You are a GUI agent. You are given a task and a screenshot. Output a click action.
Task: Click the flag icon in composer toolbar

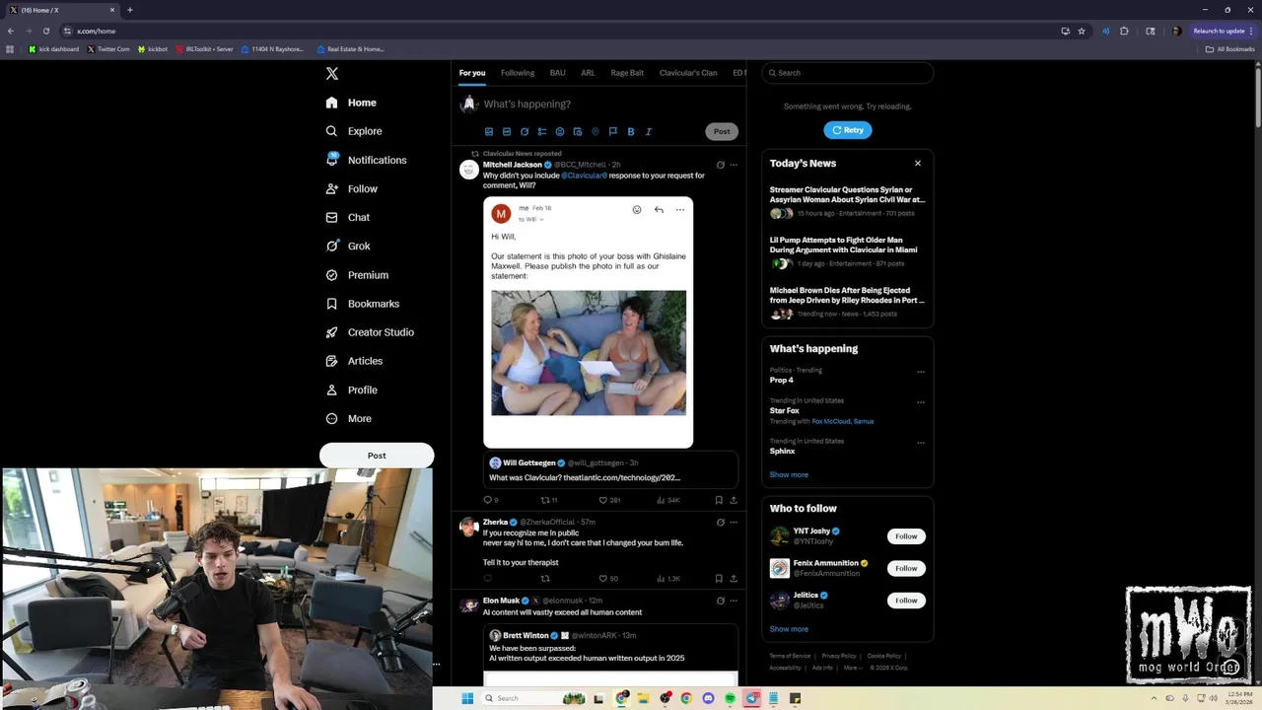point(613,131)
